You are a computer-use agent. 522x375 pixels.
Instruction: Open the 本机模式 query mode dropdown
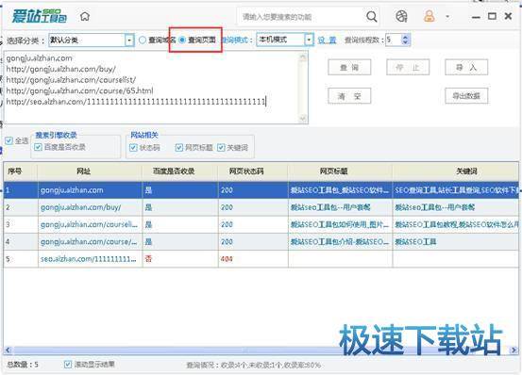(285, 40)
